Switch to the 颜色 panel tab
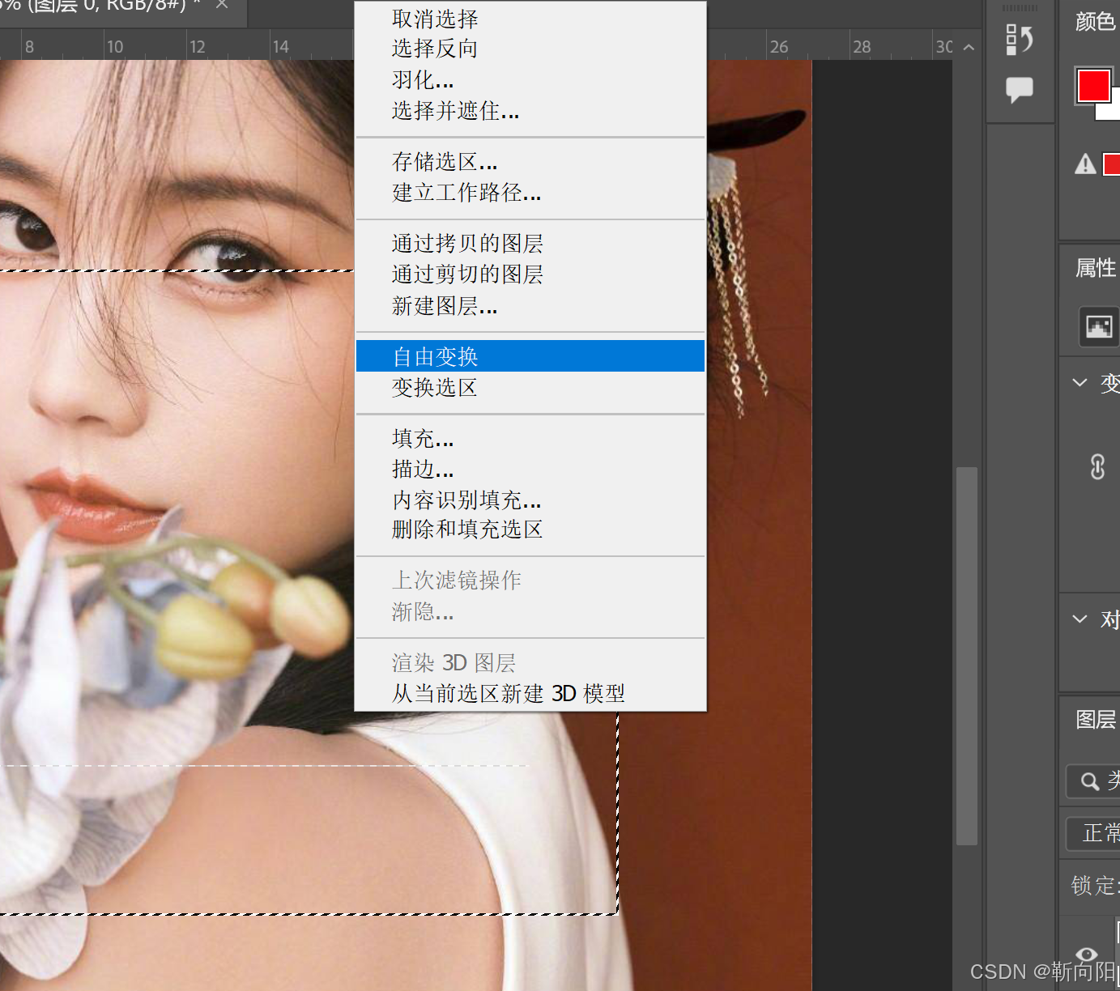Image resolution: width=1120 pixels, height=991 pixels. [1096, 21]
